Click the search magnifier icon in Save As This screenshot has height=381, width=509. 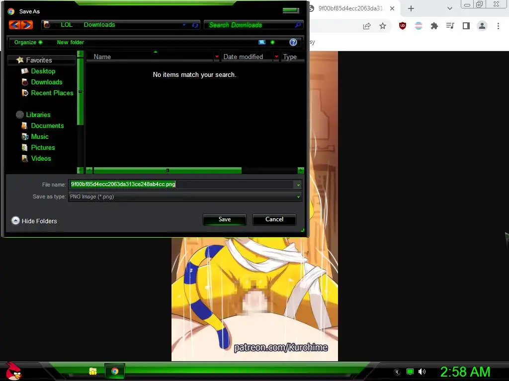click(298, 25)
